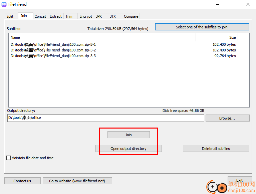Enable Maintain file date and time
The height and width of the screenshot is (194, 256).
8,158
